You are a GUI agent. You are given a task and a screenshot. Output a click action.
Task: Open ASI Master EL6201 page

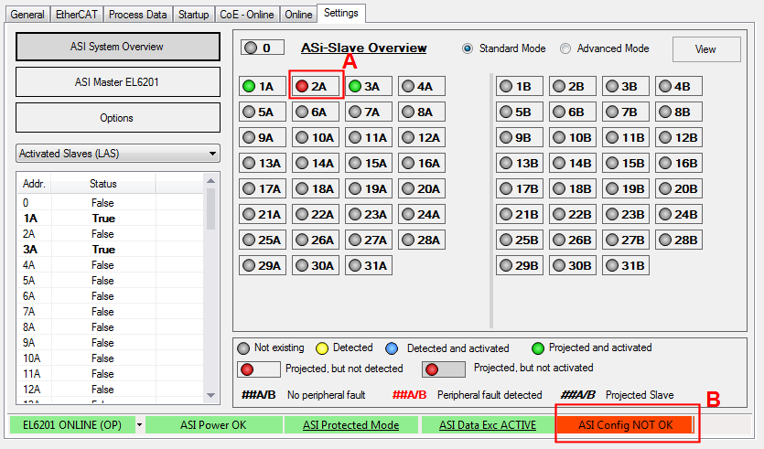pos(117,82)
